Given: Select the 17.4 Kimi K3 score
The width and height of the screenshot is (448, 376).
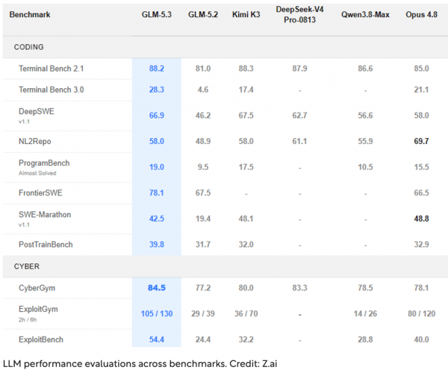Looking at the screenshot, I should [x=246, y=90].
